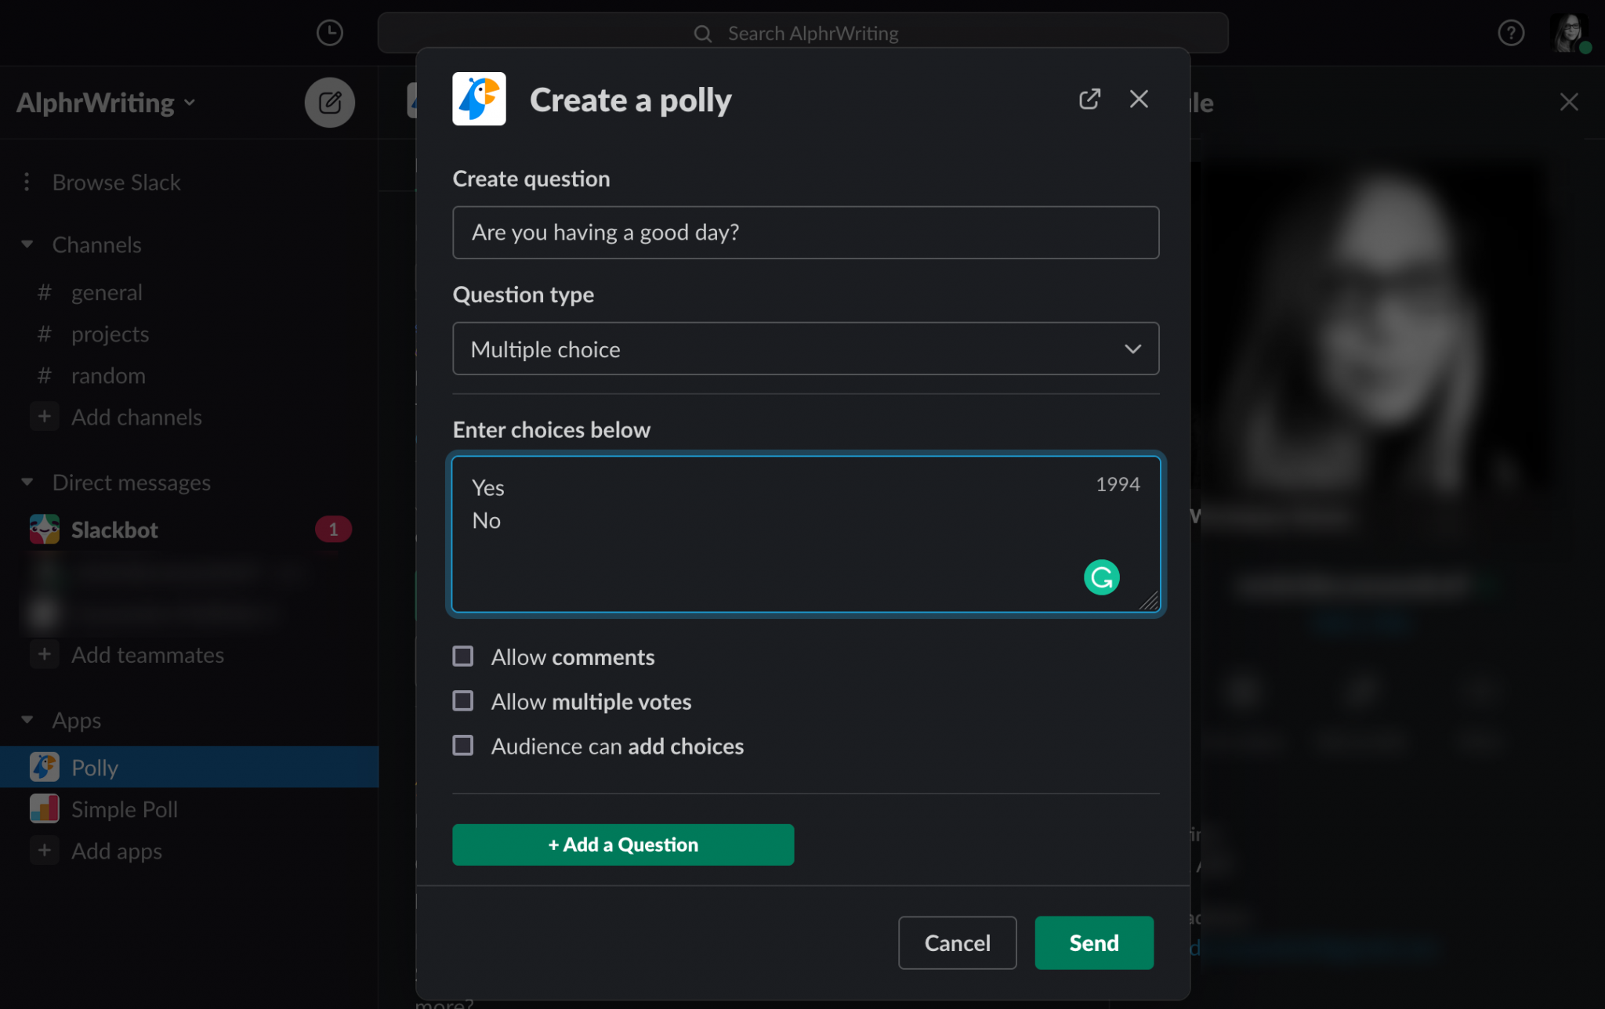This screenshot has width=1605, height=1009.
Task: Open recent history via clock icon
Action: (330, 33)
